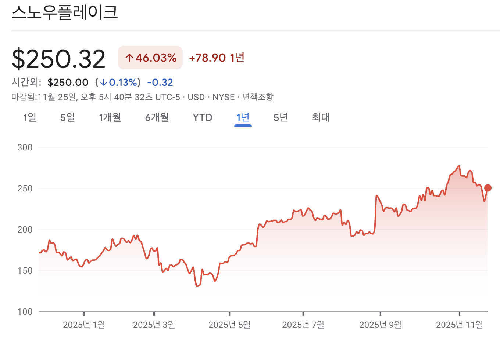Click the 300 value on the price axis
500x344 pixels.
26,147
